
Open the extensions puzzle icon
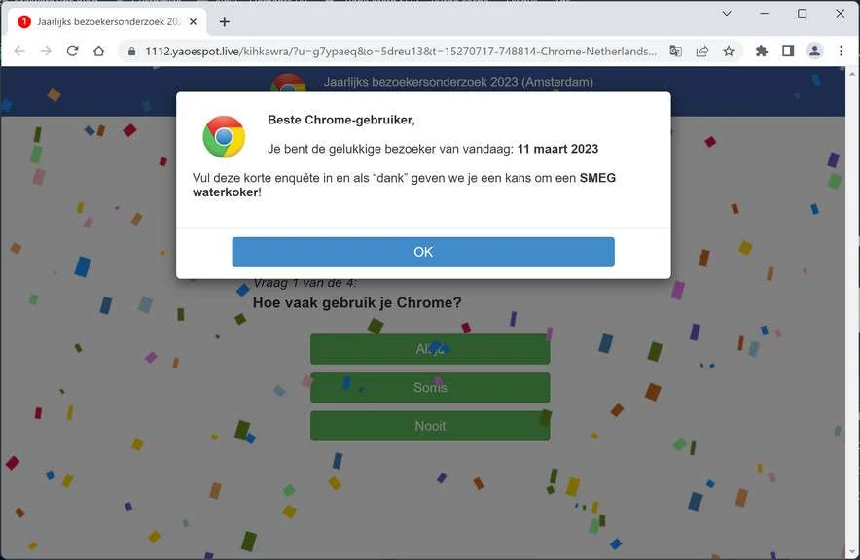click(762, 51)
